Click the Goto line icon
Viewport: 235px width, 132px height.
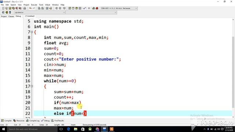point(51,8)
